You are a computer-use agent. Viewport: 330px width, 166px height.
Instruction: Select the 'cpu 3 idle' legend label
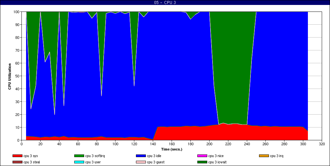(154, 156)
